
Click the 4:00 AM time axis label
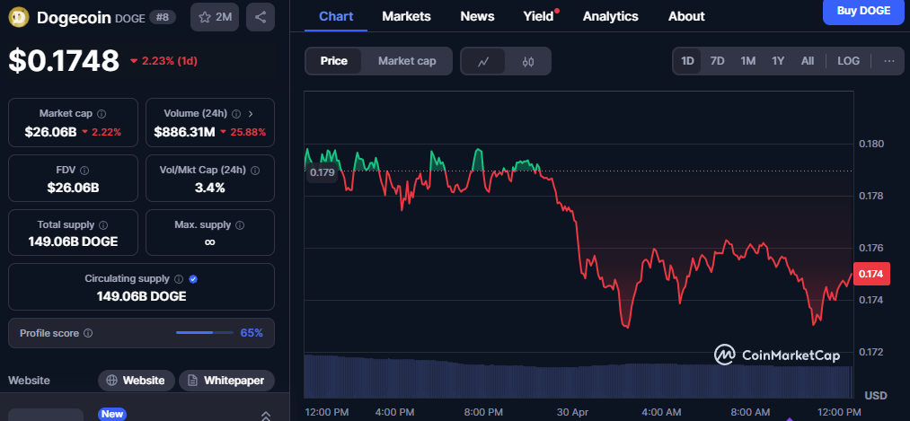661,412
